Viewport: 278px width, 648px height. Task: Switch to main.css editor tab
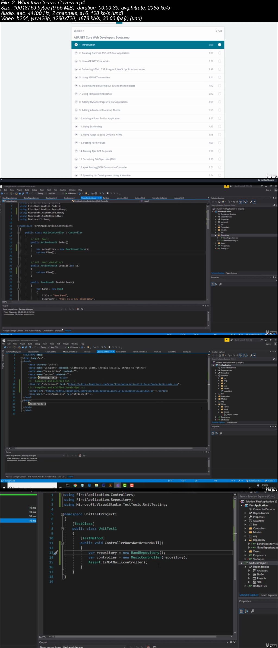click(x=157, y=352)
